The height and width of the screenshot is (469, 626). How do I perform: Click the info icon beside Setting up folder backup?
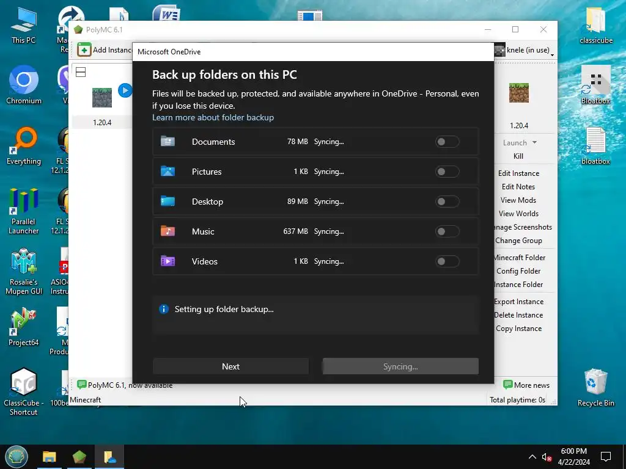[x=164, y=309]
